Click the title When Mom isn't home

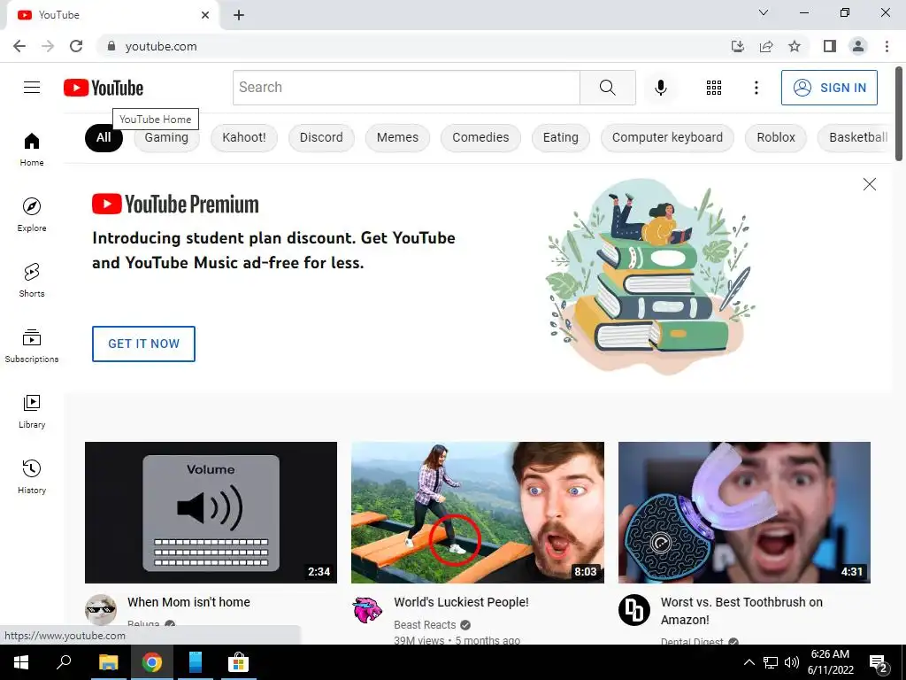189,602
